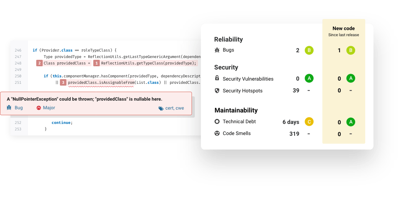This screenshot has height=197, width=409.
Task: Click the shield icon for Security Hotspots
Action: click(x=217, y=91)
